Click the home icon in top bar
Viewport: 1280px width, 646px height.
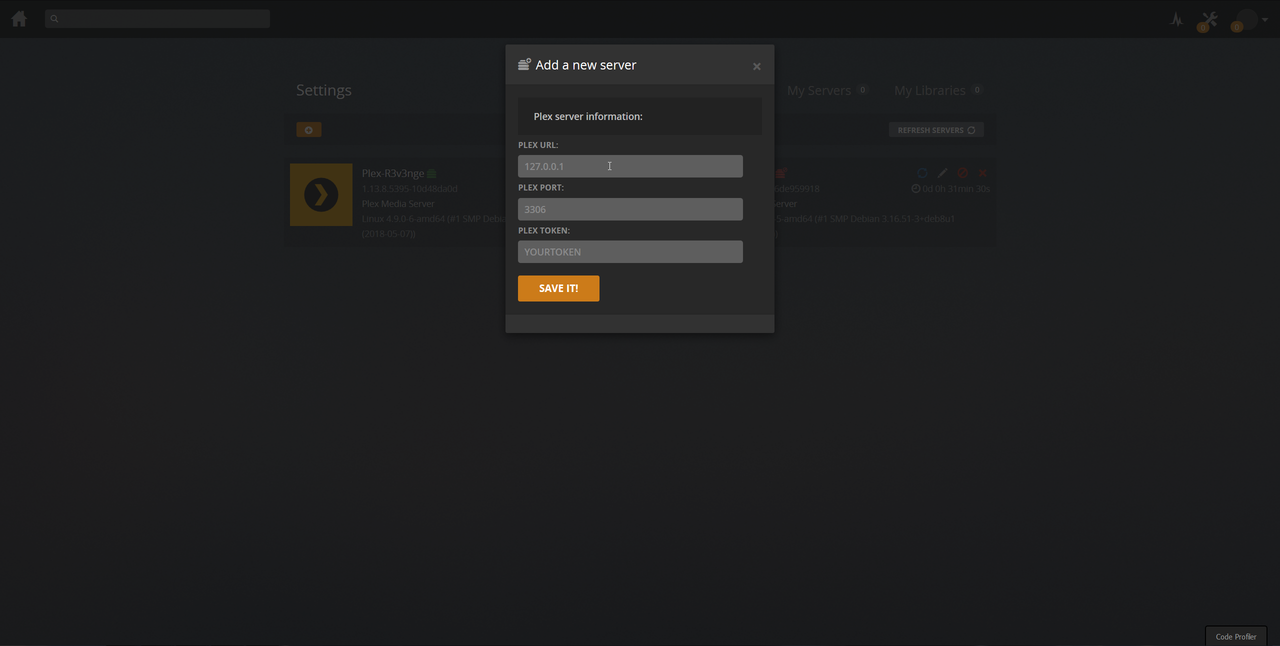pyautogui.click(x=19, y=19)
